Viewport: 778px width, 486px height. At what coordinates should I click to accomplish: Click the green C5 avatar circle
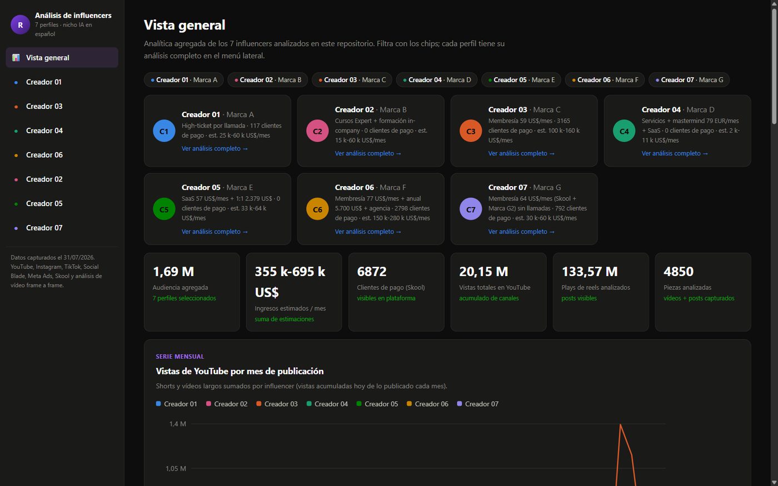coord(164,209)
